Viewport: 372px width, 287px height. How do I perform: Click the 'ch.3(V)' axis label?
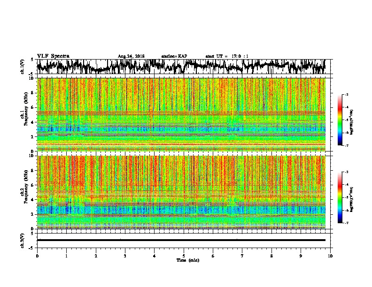pos(23,241)
